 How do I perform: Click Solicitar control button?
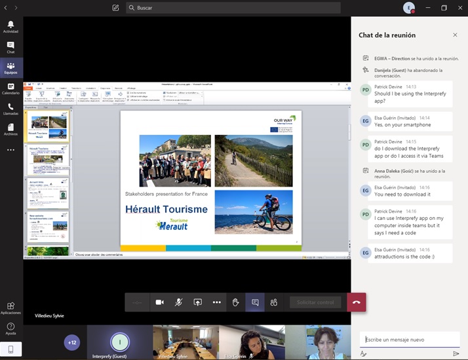click(x=315, y=302)
